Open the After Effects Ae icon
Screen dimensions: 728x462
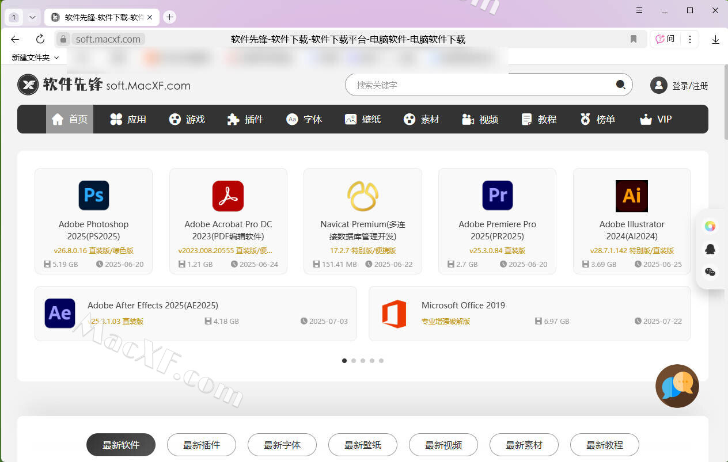pos(60,313)
